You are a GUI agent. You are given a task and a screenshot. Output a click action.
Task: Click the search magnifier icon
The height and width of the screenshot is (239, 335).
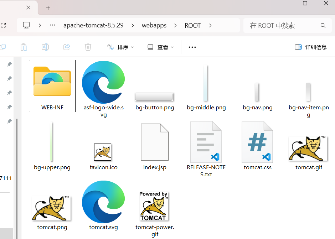323,26
